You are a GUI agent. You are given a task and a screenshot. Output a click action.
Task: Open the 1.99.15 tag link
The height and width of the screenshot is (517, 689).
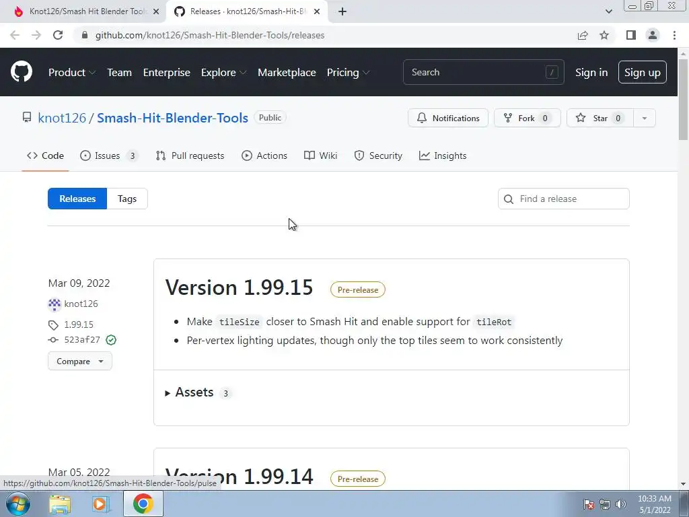(79, 324)
